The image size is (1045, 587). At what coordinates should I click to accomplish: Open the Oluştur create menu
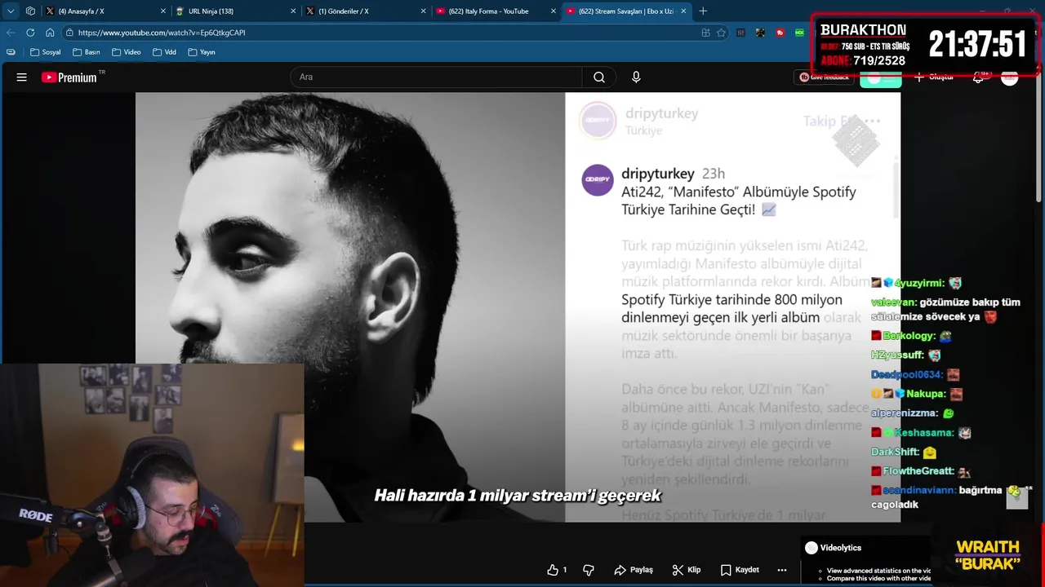[934, 77]
